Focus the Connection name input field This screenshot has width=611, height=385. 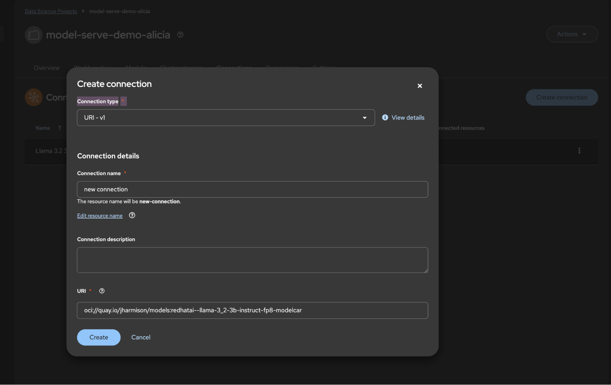tap(252, 189)
